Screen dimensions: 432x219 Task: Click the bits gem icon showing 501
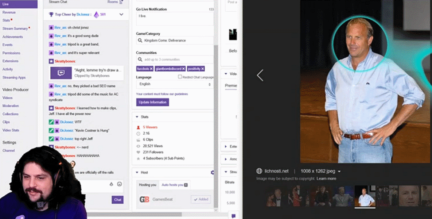tap(97, 15)
